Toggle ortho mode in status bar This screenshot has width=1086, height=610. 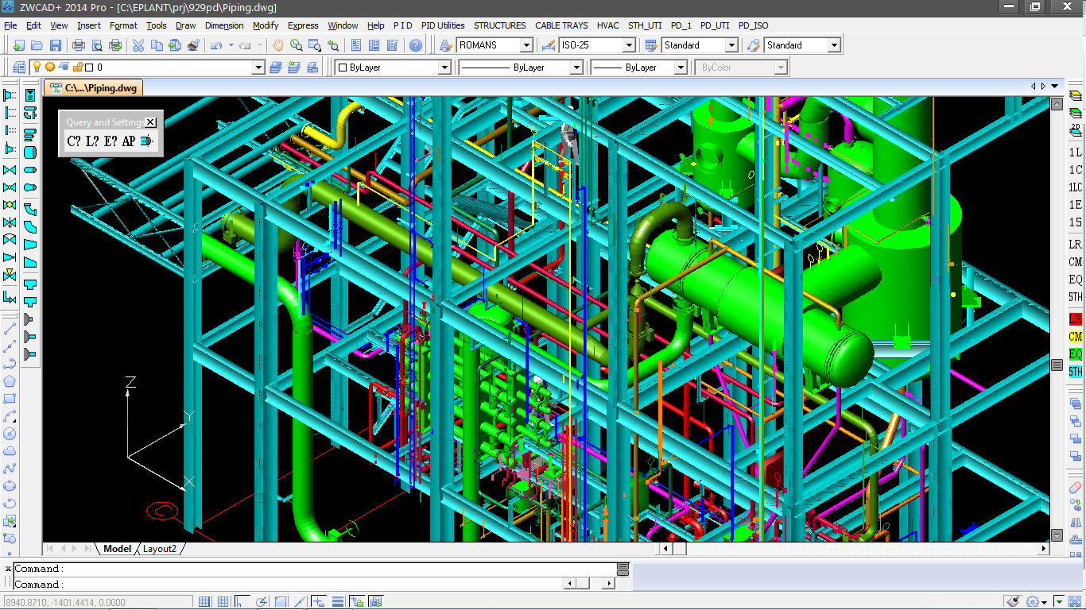coord(242,602)
